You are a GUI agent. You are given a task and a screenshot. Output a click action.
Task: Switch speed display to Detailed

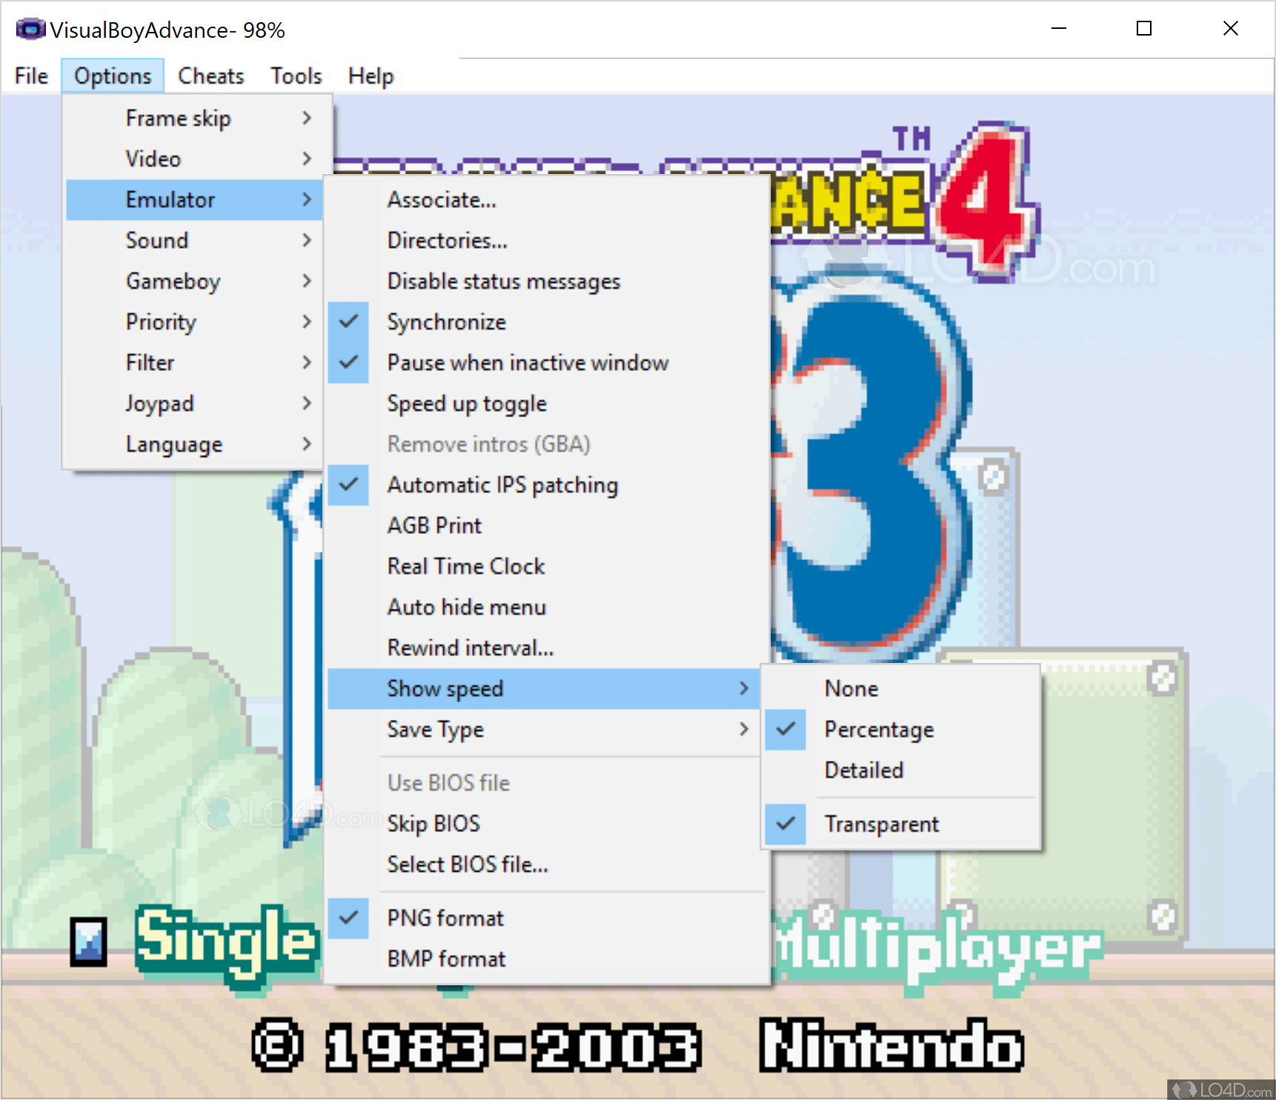(863, 770)
